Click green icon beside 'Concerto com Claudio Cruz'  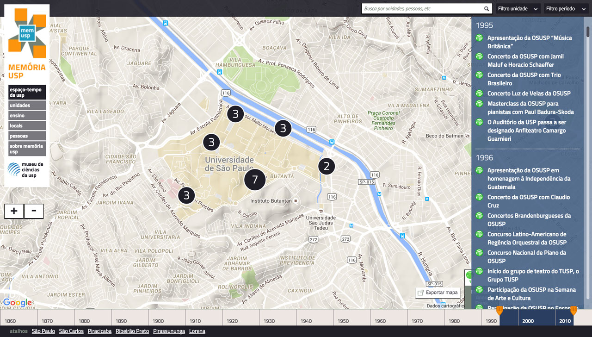480,197
